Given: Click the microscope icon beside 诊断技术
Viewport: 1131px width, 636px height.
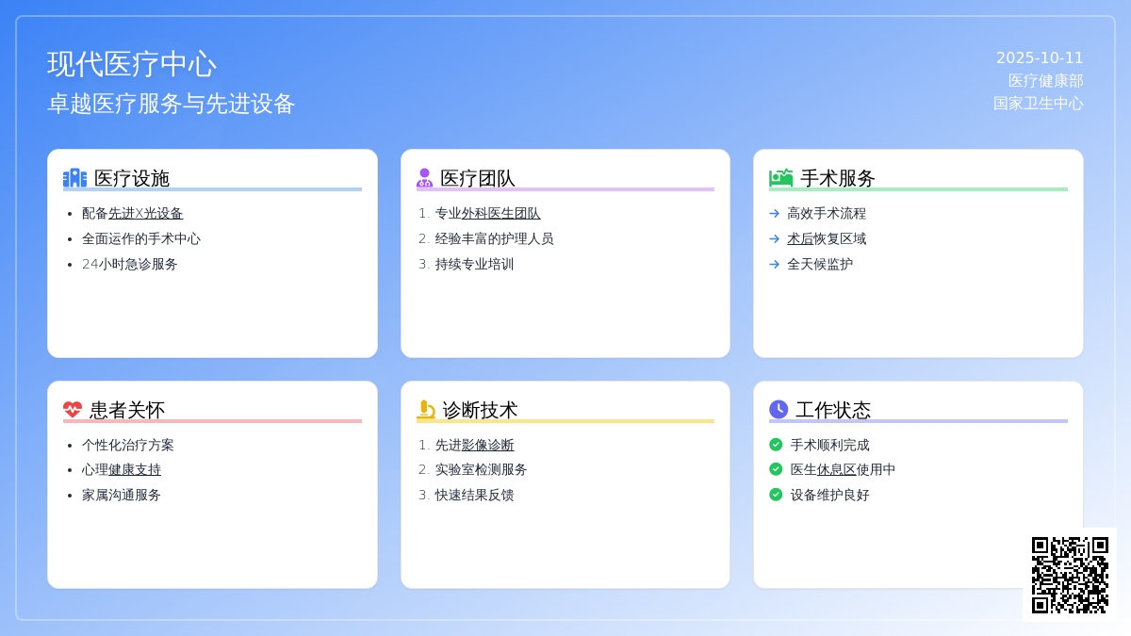Looking at the screenshot, I should coord(426,410).
